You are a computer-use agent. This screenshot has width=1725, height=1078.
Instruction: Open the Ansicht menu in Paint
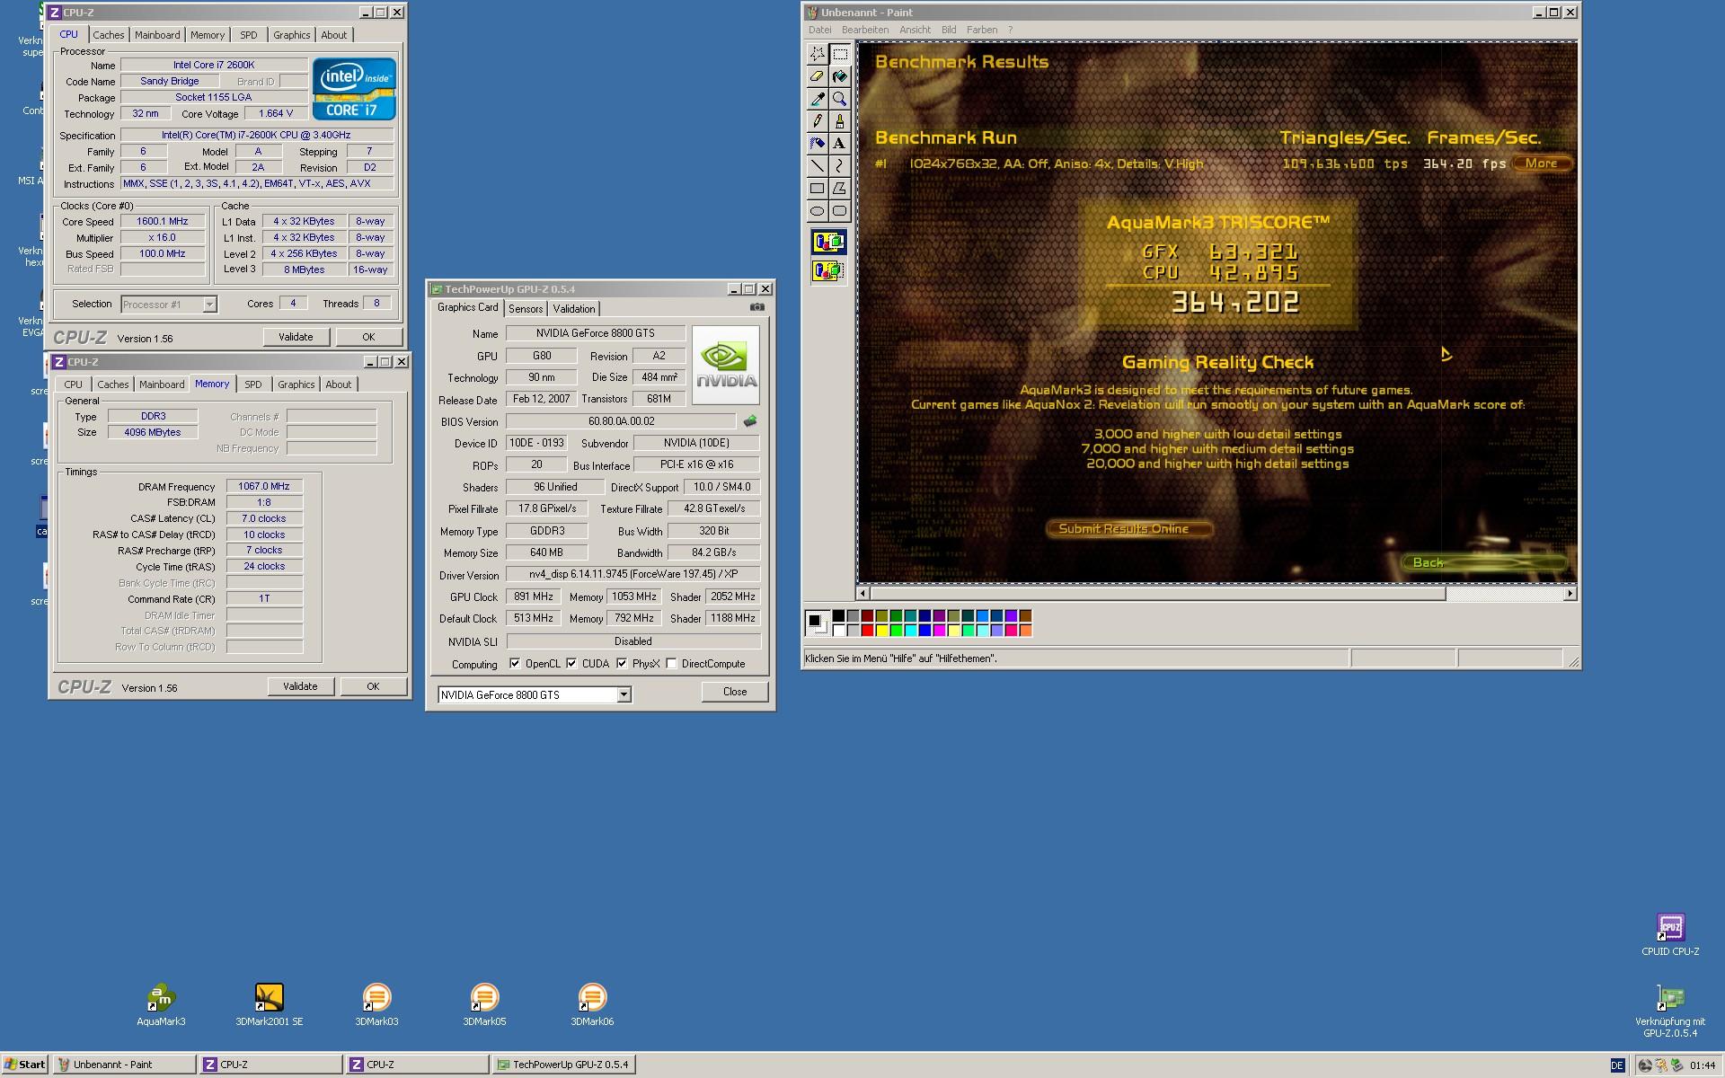915,30
